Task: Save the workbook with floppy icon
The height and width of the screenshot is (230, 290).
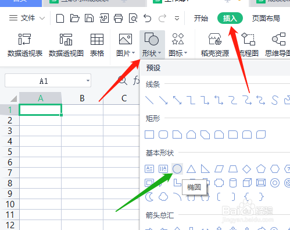Action: (89, 19)
